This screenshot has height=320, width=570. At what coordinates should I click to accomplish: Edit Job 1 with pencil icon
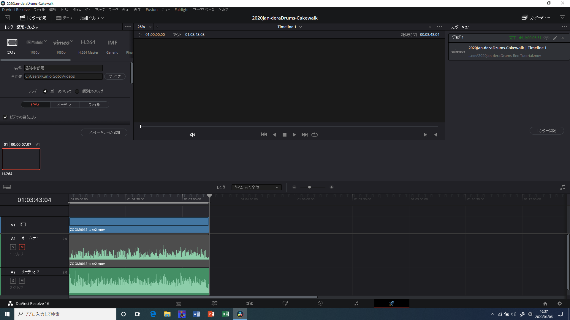(x=555, y=38)
